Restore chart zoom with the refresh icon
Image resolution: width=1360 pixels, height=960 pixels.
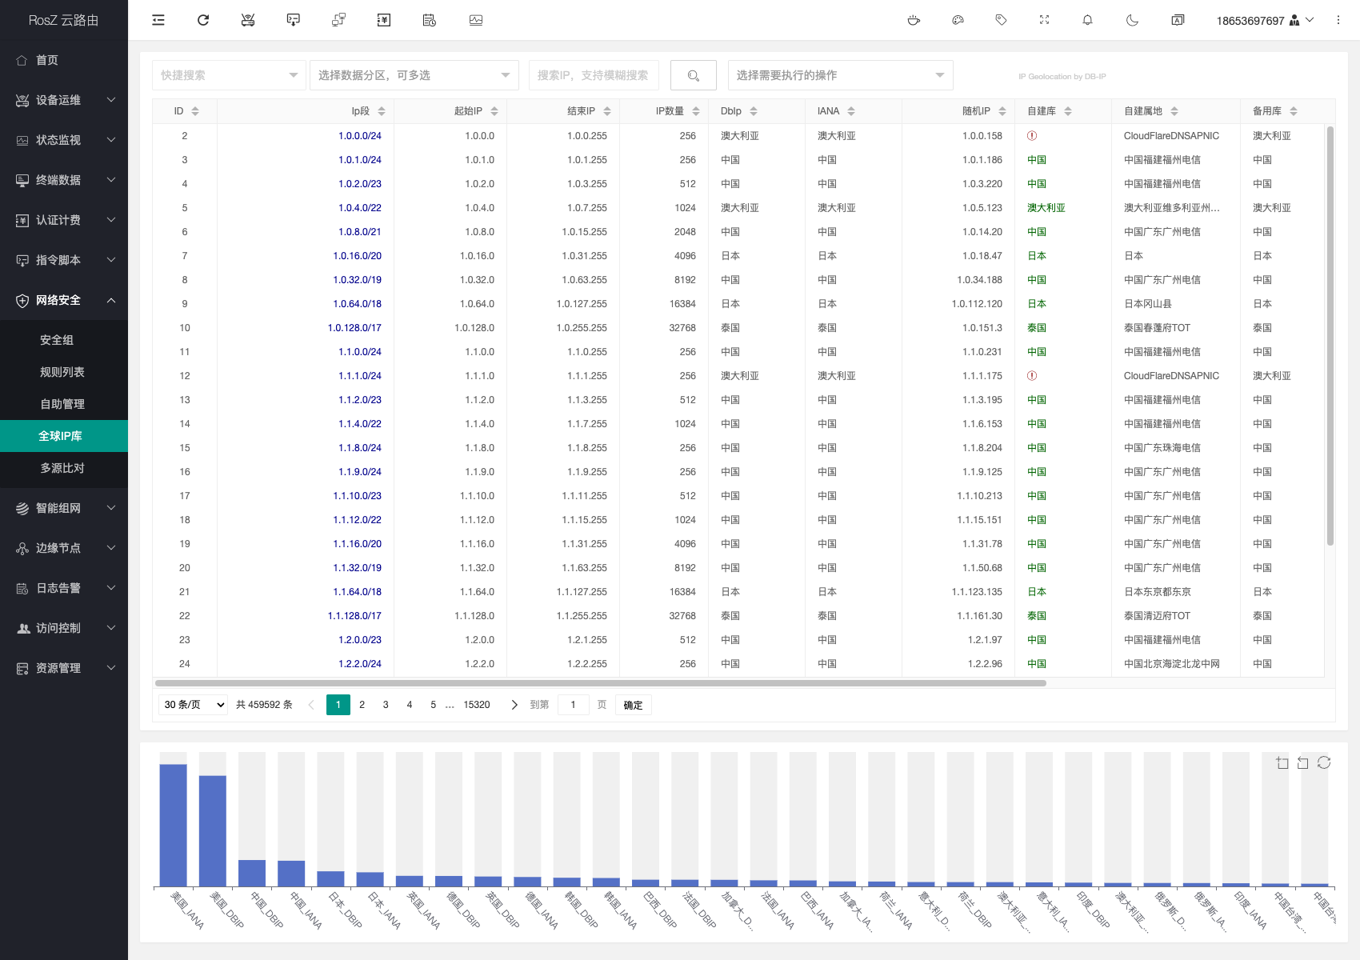pos(1324,762)
